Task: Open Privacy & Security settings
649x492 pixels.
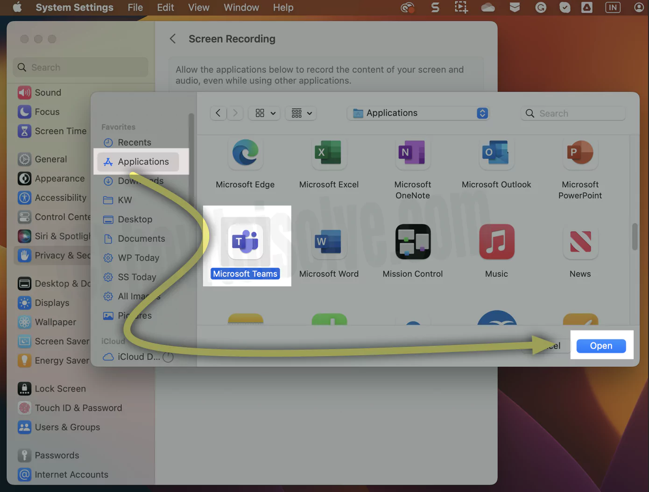Action: [x=52, y=255]
